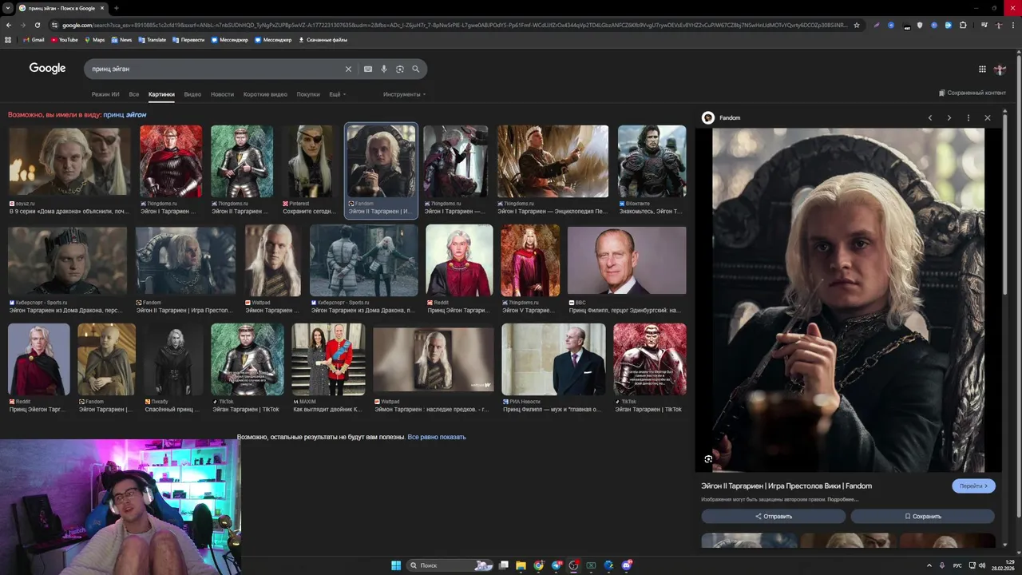The width and height of the screenshot is (1022, 575).
Task: Open the Fandom source header in preview
Action: [722, 117]
